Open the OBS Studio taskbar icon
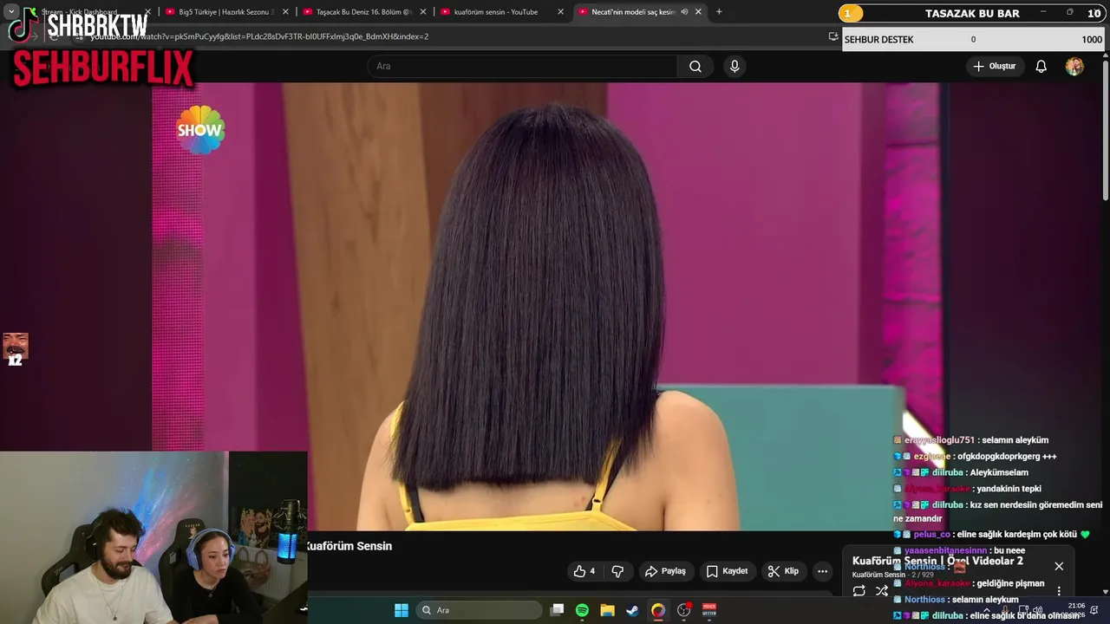 [684, 610]
